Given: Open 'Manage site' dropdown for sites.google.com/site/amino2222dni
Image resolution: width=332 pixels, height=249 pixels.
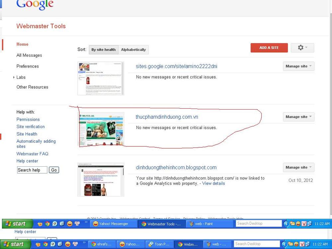Looking at the screenshot, I should (298, 66).
